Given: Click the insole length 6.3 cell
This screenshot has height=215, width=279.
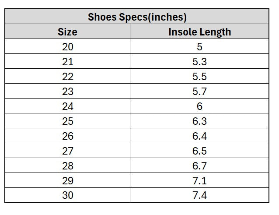Looking at the screenshot, I should click(199, 121).
